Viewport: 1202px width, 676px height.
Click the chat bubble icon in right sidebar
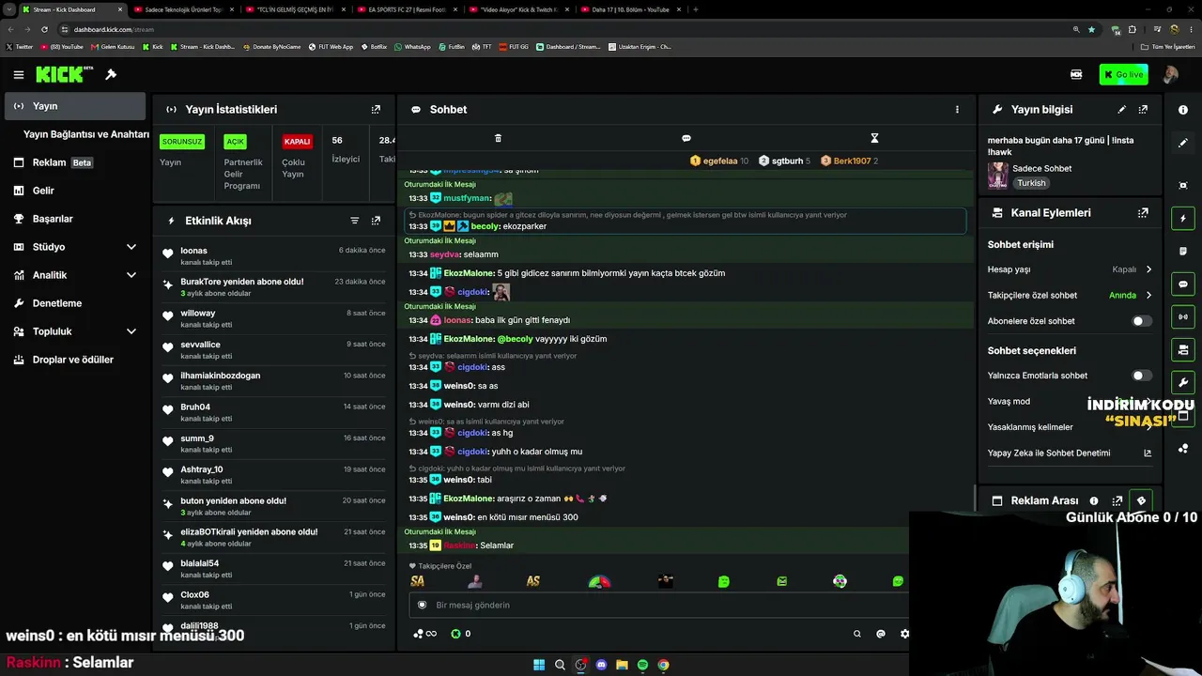pos(1183,284)
